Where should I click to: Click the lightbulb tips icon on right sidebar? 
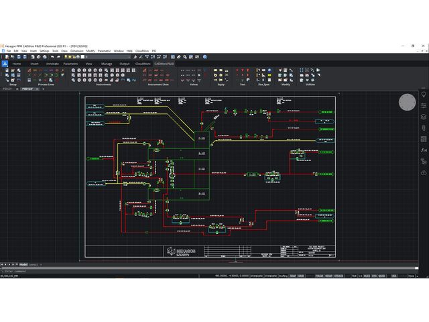(x=423, y=95)
